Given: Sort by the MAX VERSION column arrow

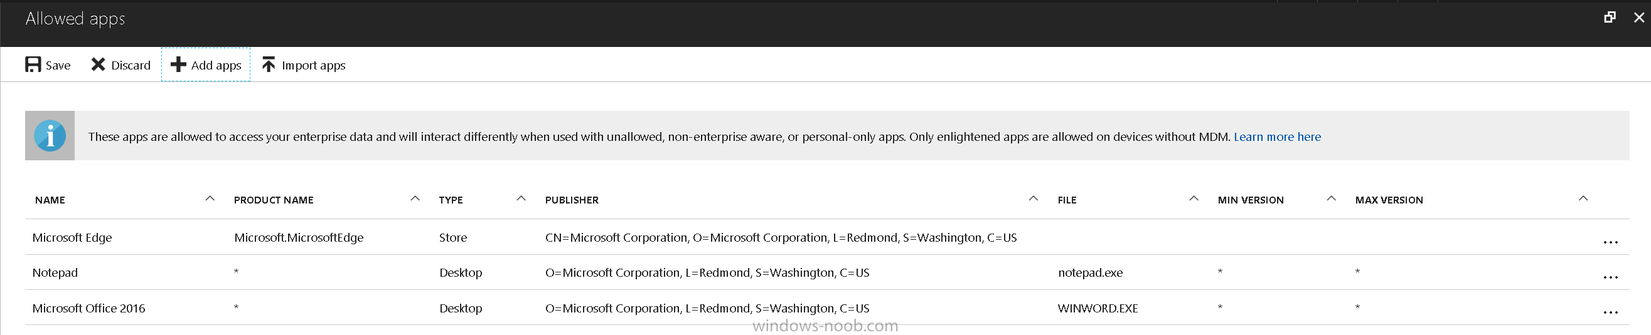Looking at the screenshot, I should coord(1583,199).
